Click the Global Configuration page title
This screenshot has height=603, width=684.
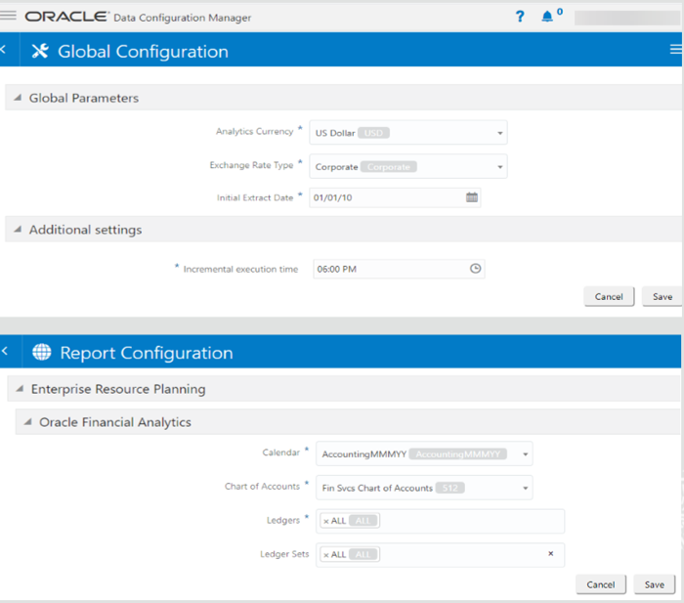tap(143, 52)
